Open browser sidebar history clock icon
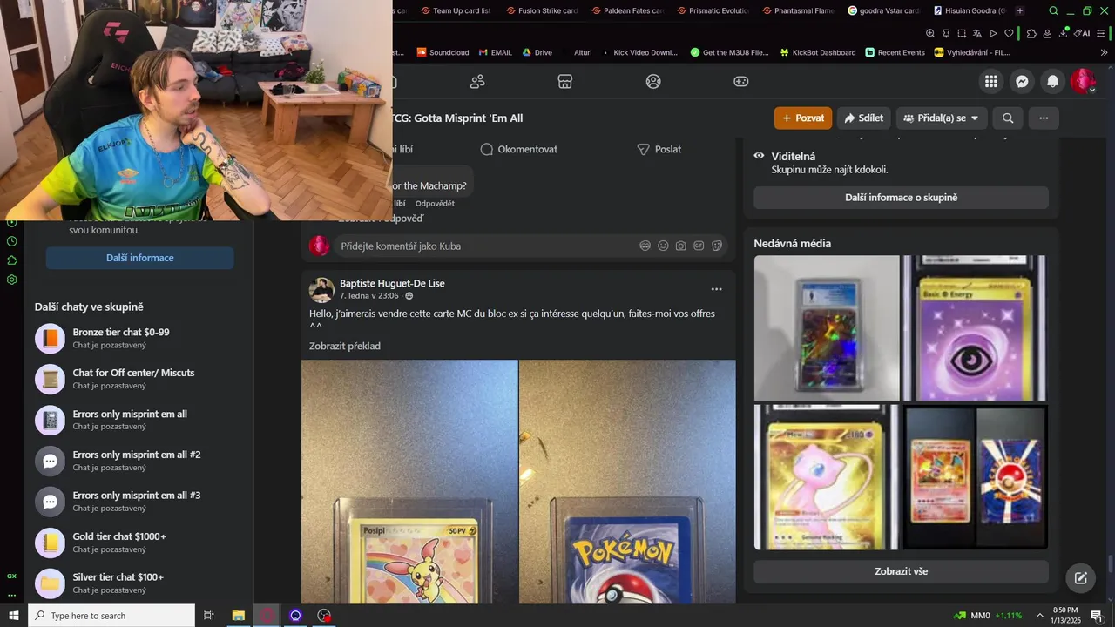The image size is (1115, 627). pyautogui.click(x=11, y=241)
